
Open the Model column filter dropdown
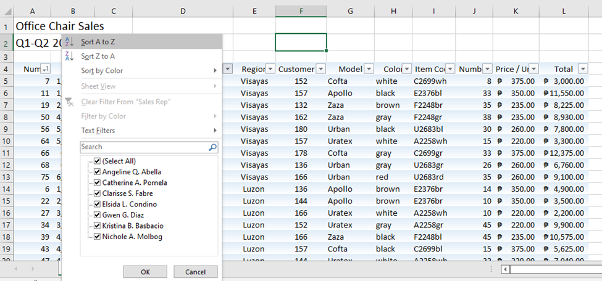(x=369, y=69)
